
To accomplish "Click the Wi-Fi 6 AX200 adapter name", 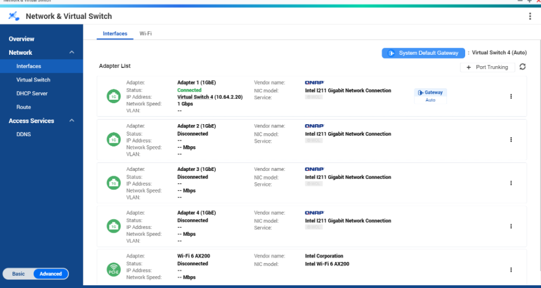I will [x=193, y=256].
